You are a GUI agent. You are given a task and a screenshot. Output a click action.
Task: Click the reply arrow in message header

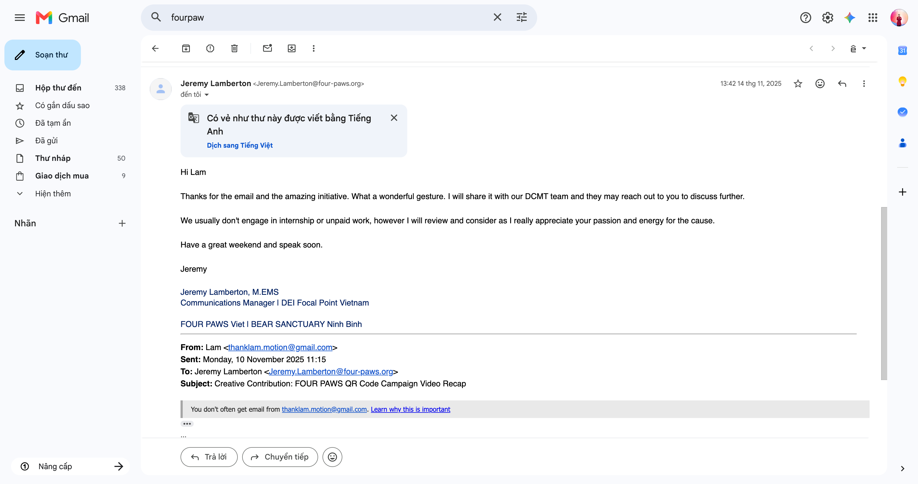coord(842,84)
